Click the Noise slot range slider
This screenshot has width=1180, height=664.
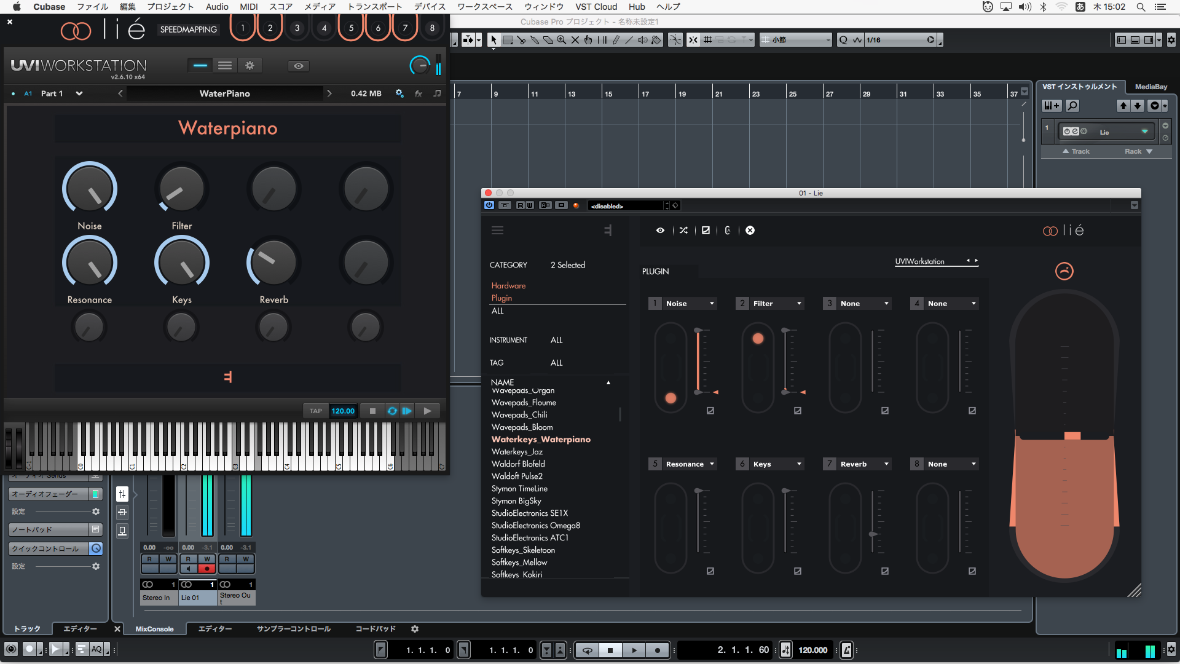coord(698,361)
